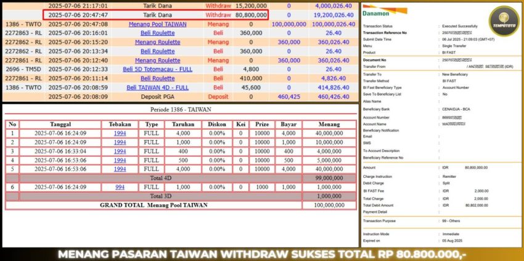The image size is (524, 261).
Task: Click 1994 link in bet row No 4
Action: tap(120, 160)
